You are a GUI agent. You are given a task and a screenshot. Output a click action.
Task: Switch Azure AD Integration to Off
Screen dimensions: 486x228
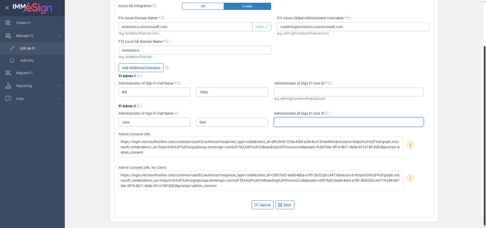click(x=203, y=6)
